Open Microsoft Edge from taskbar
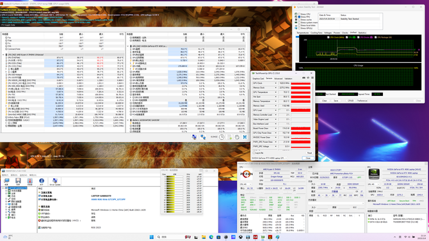Viewport: 429px width, 241px height. click(211, 237)
